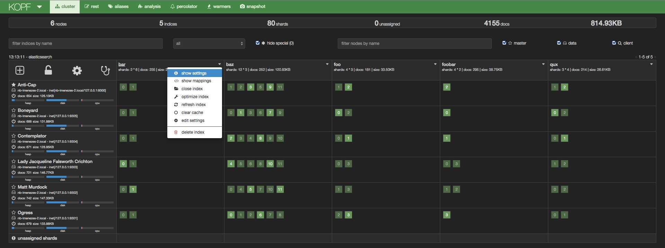Select baz shard 8 on Contemplator

pyautogui.click(x=260, y=138)
